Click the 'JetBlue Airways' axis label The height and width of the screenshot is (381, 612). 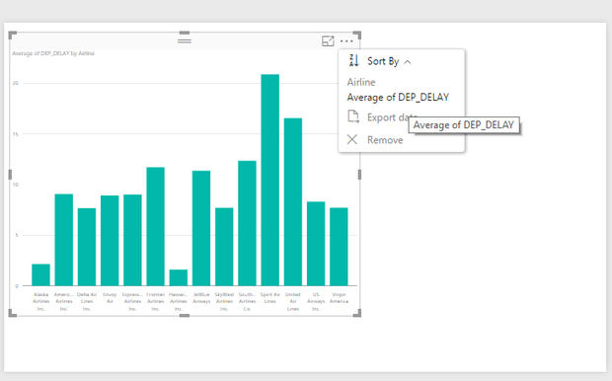tap(201, 298)
